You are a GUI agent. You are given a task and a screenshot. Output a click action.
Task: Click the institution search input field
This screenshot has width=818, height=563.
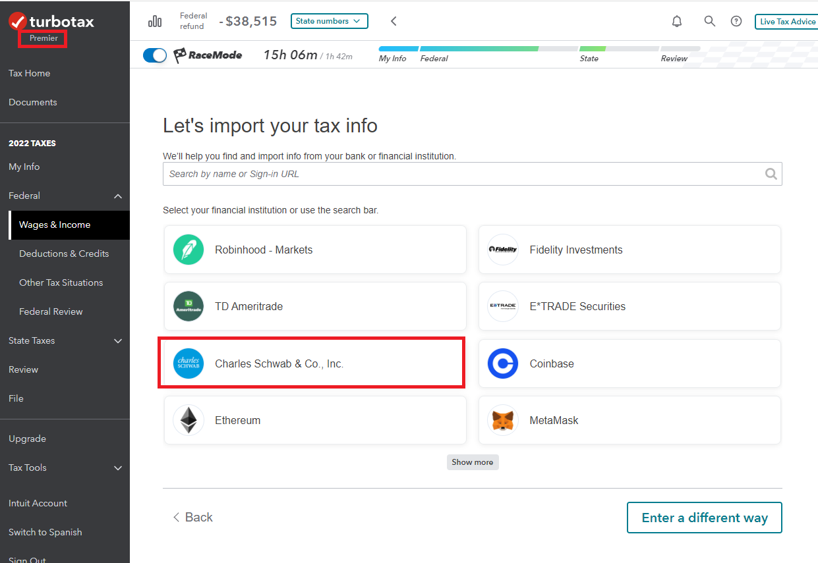(x=473, y=174)
